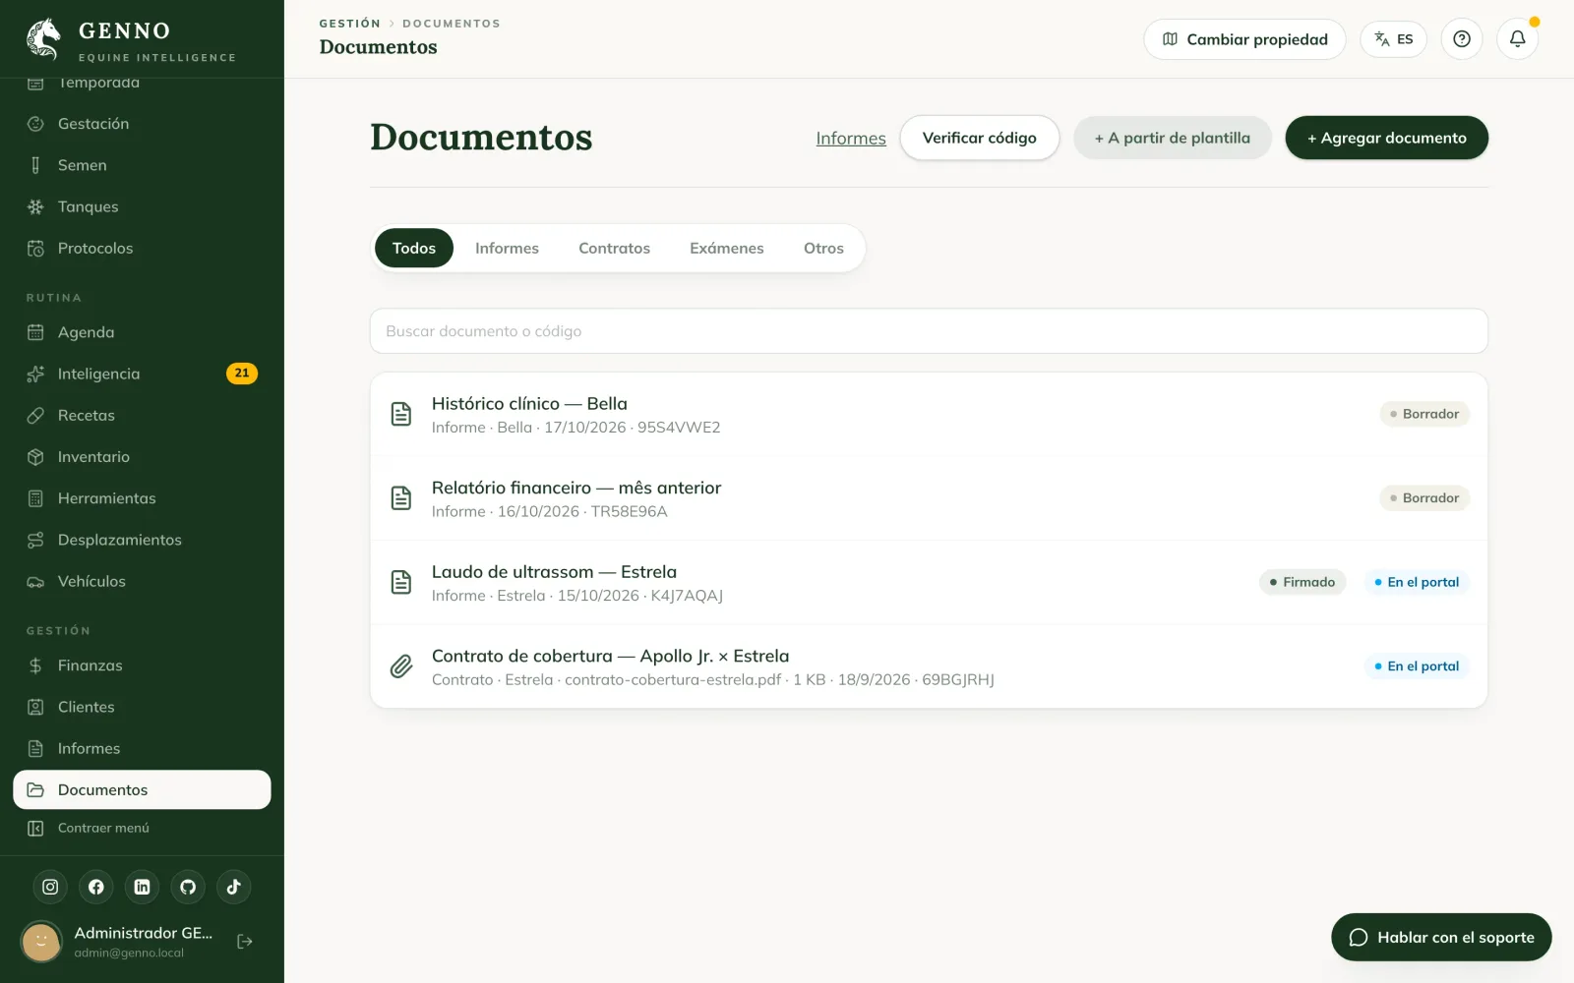Click the document icon of Laudo de ultrassom

[x=401, y=582]
